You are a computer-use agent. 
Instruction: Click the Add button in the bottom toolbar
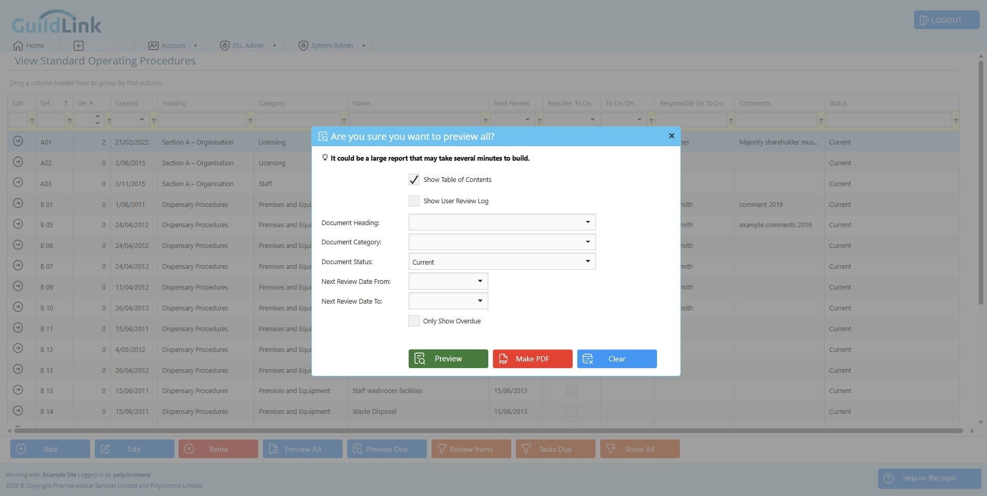coord(50,449)
